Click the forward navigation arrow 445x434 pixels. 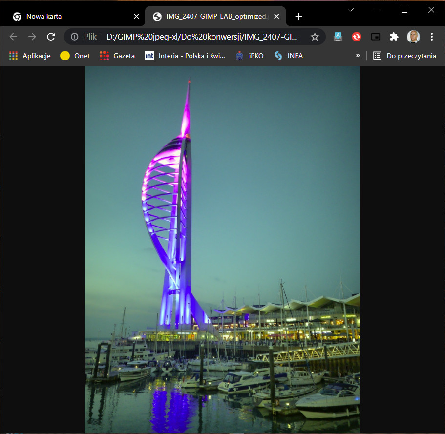click(x=32, y=37)
